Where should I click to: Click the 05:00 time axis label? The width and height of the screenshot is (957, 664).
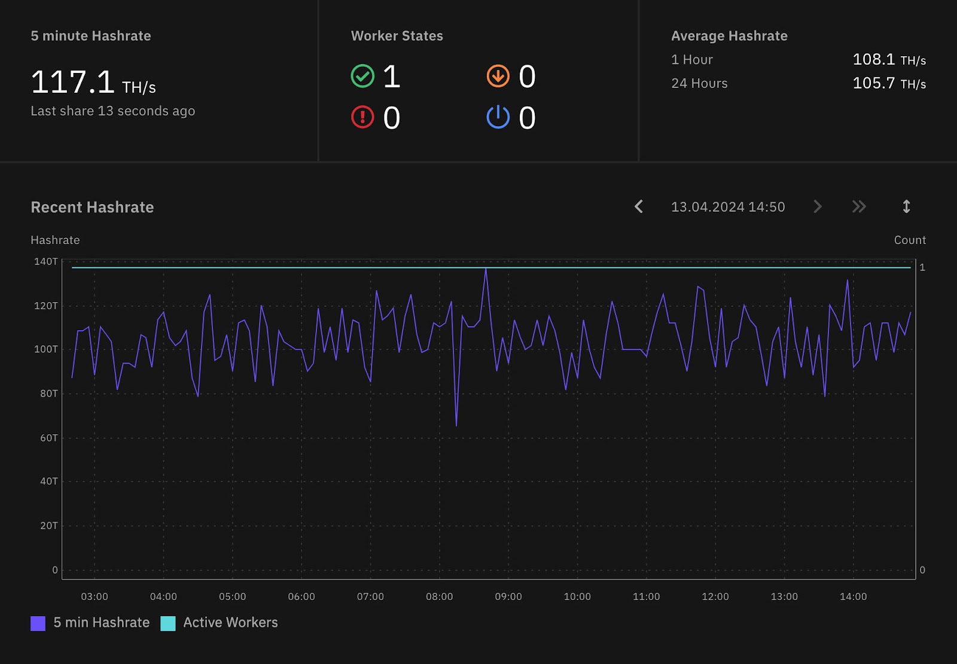(232, 596)
